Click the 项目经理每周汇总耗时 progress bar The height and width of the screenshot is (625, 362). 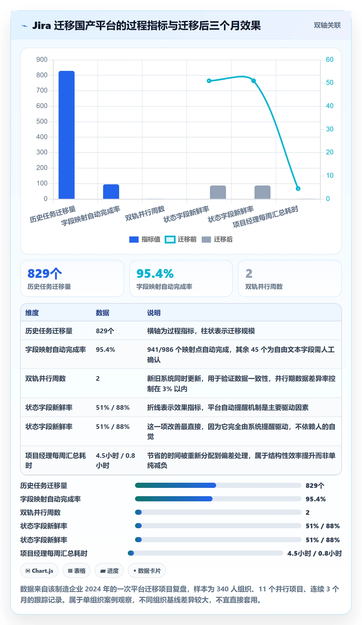[x=206, y=553]
